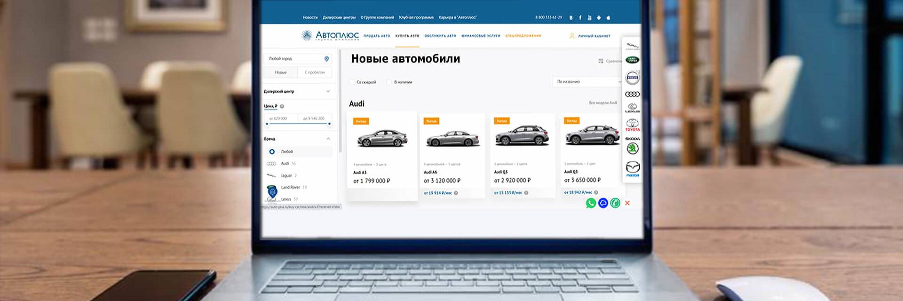Select the Skoda logo in brand strip
Image resolution: width=903 pixels, height=301 pixels.
(x=632, y=145)
